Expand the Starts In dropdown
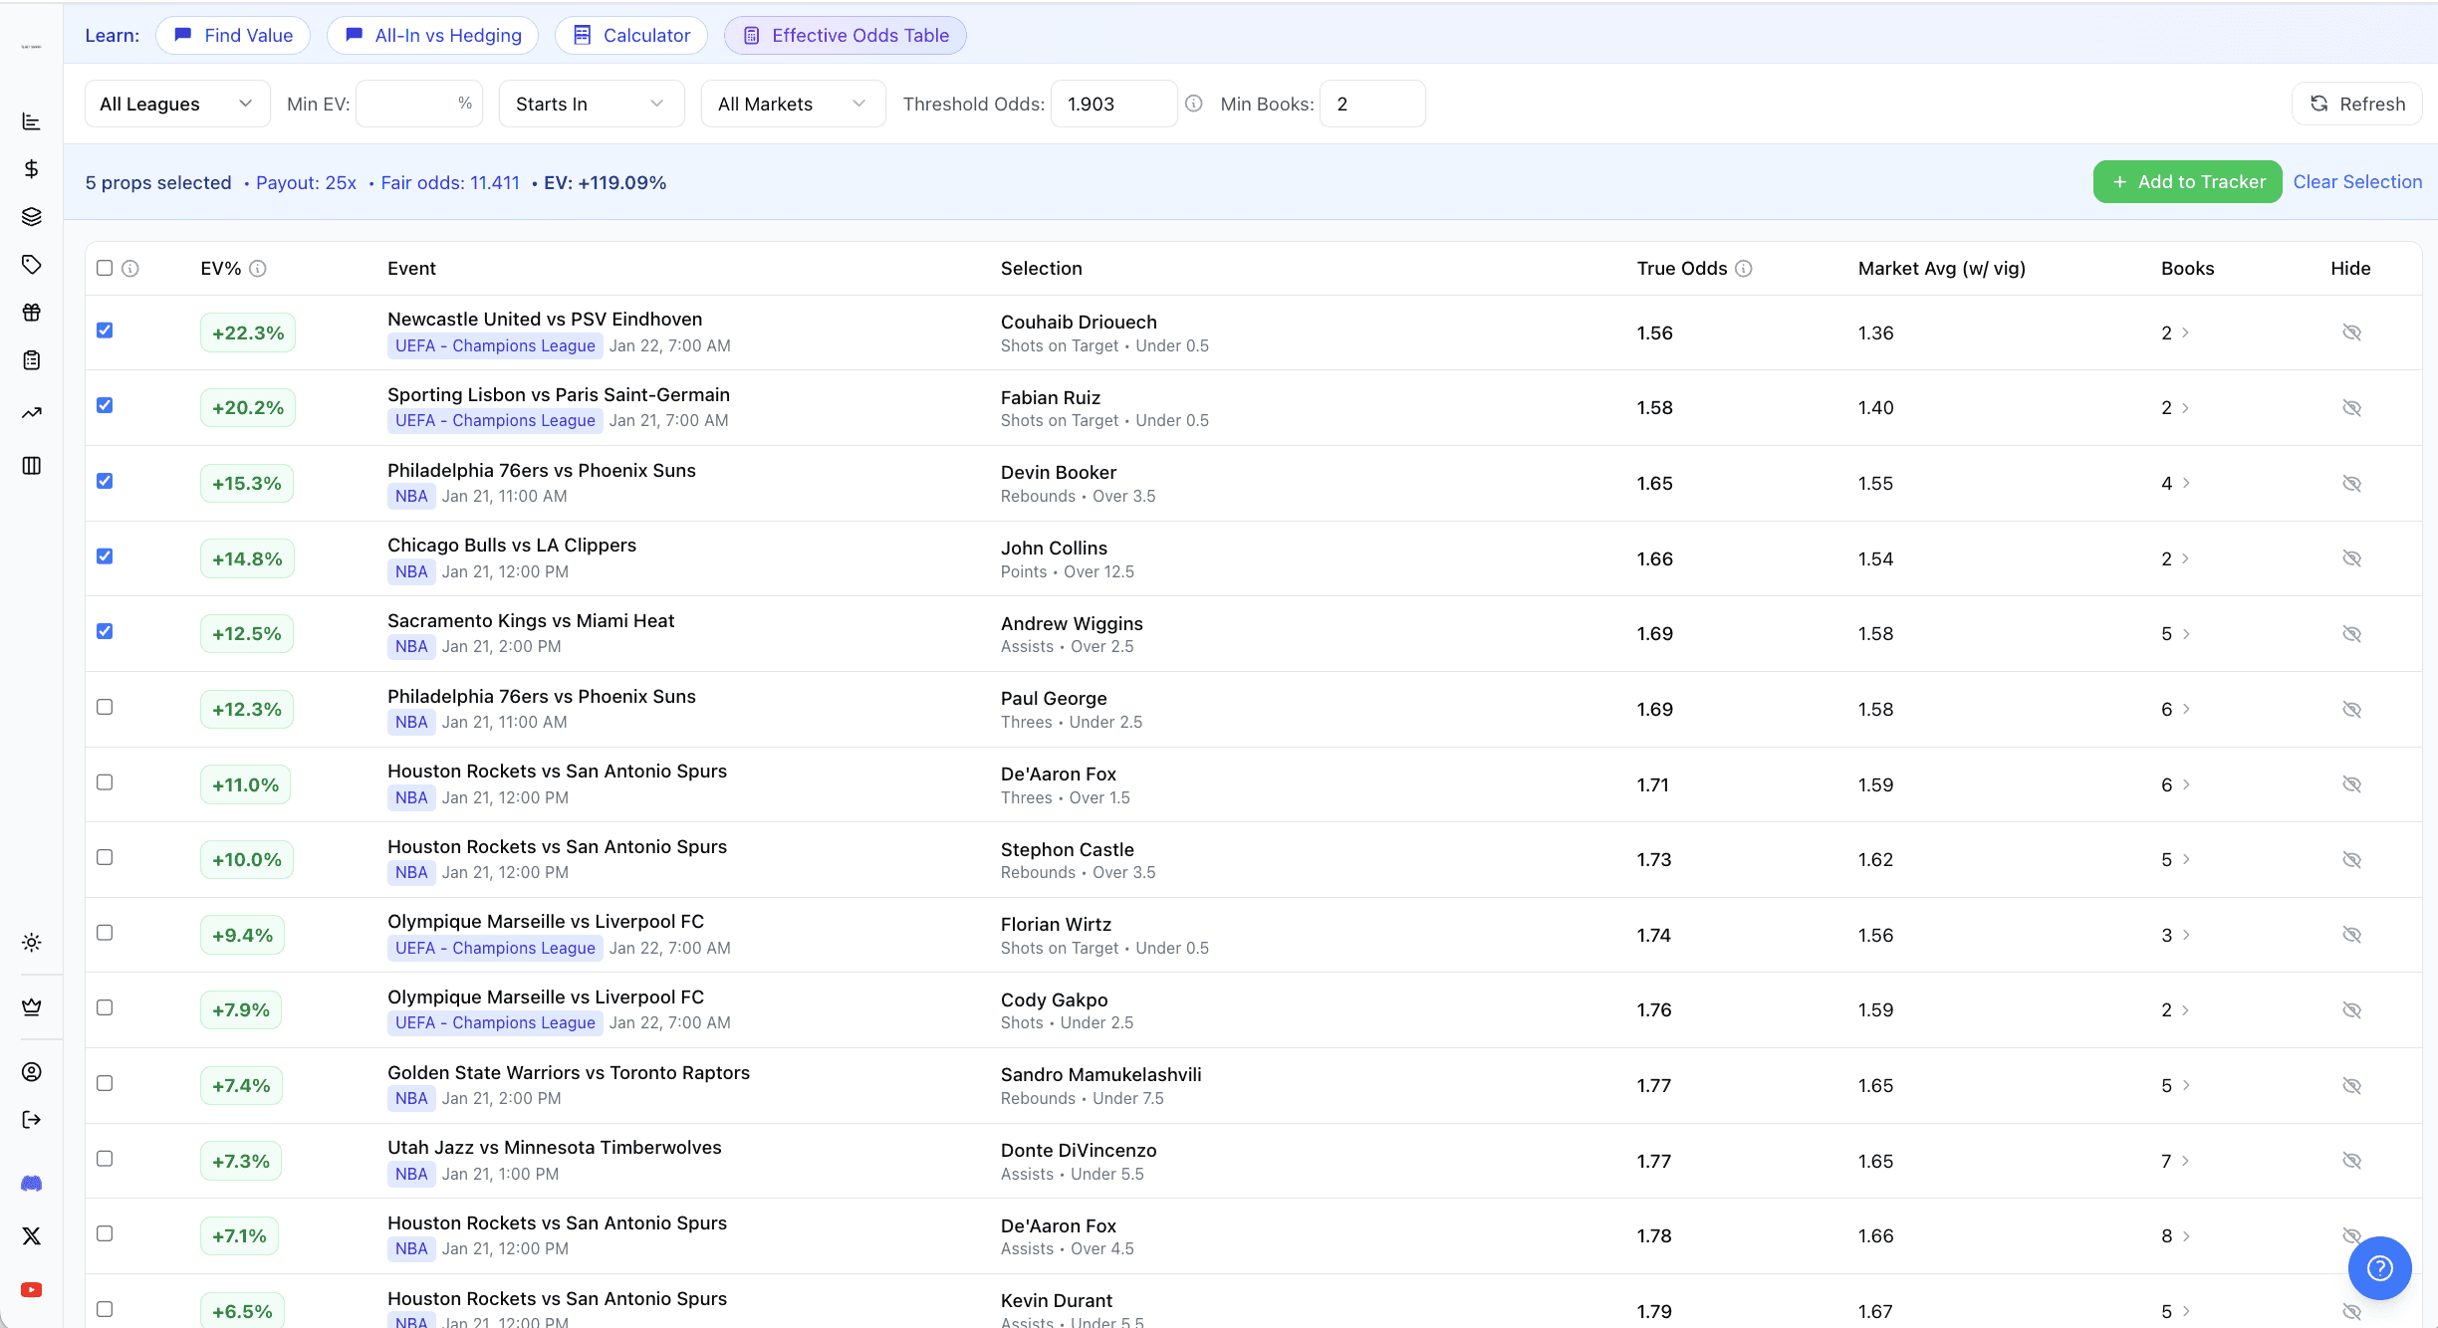 [591, 104]
